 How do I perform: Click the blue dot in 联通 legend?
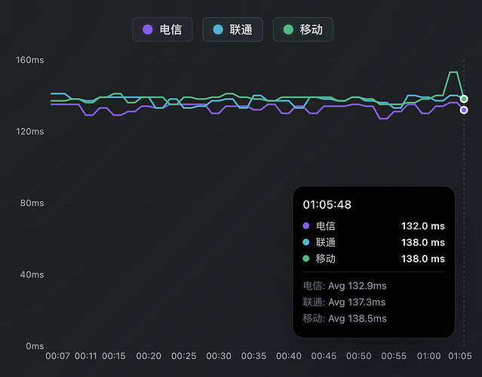[218, 29]
